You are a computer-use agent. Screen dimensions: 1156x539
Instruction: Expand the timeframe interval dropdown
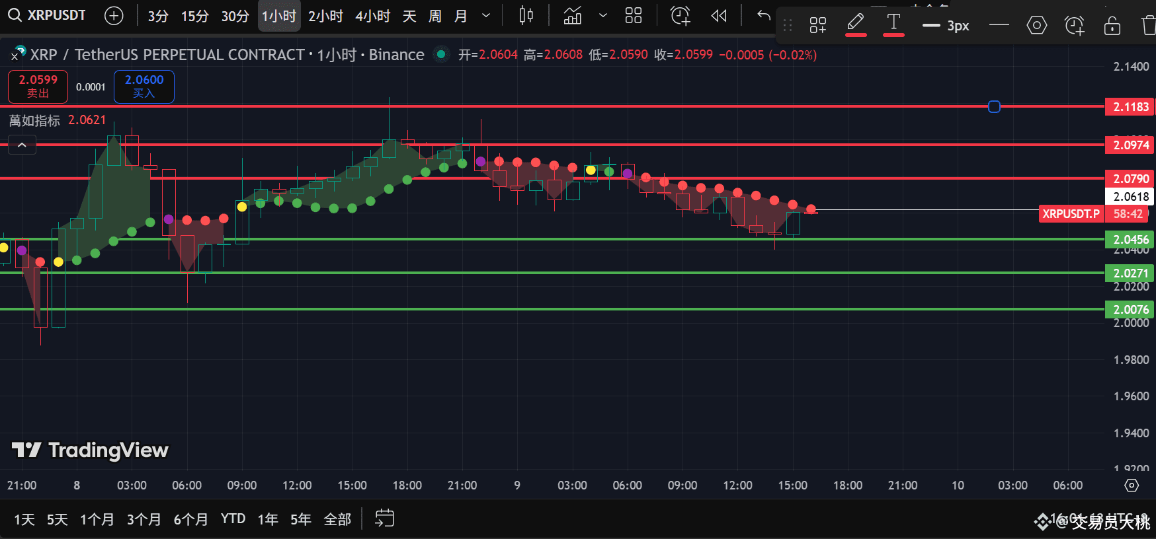tap(486, 16)
